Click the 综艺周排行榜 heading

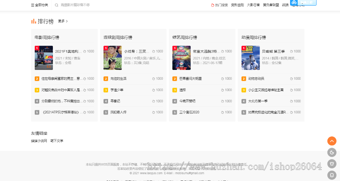tap(185, 37)
